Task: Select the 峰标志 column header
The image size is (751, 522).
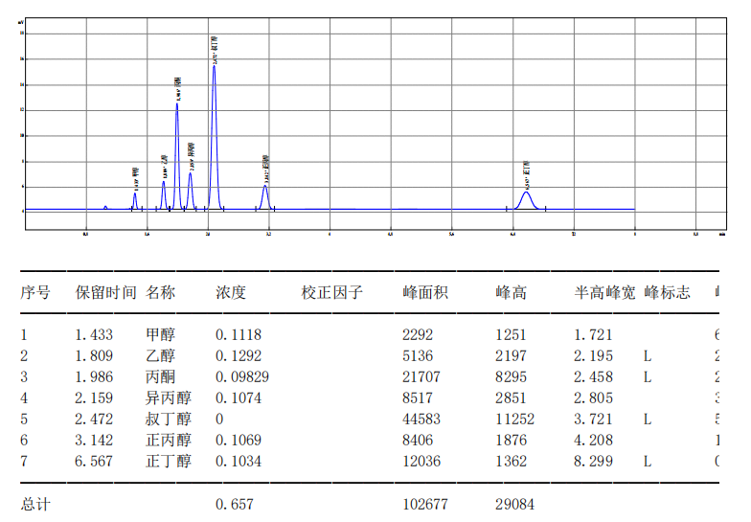Action: 667,292
